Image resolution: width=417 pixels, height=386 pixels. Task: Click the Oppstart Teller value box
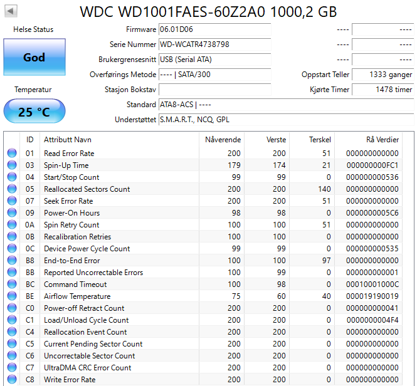pyautogui.click(x=382, y=75)
